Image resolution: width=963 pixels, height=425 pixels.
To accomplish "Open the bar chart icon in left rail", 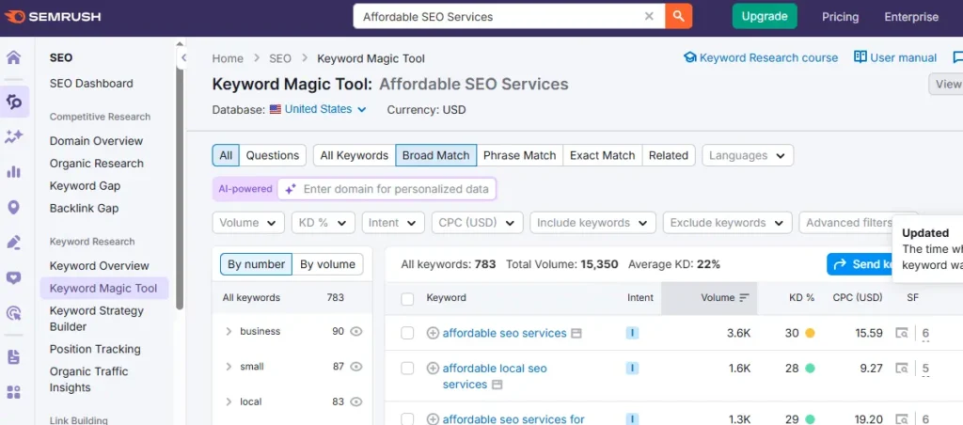I will pos(13,172).
